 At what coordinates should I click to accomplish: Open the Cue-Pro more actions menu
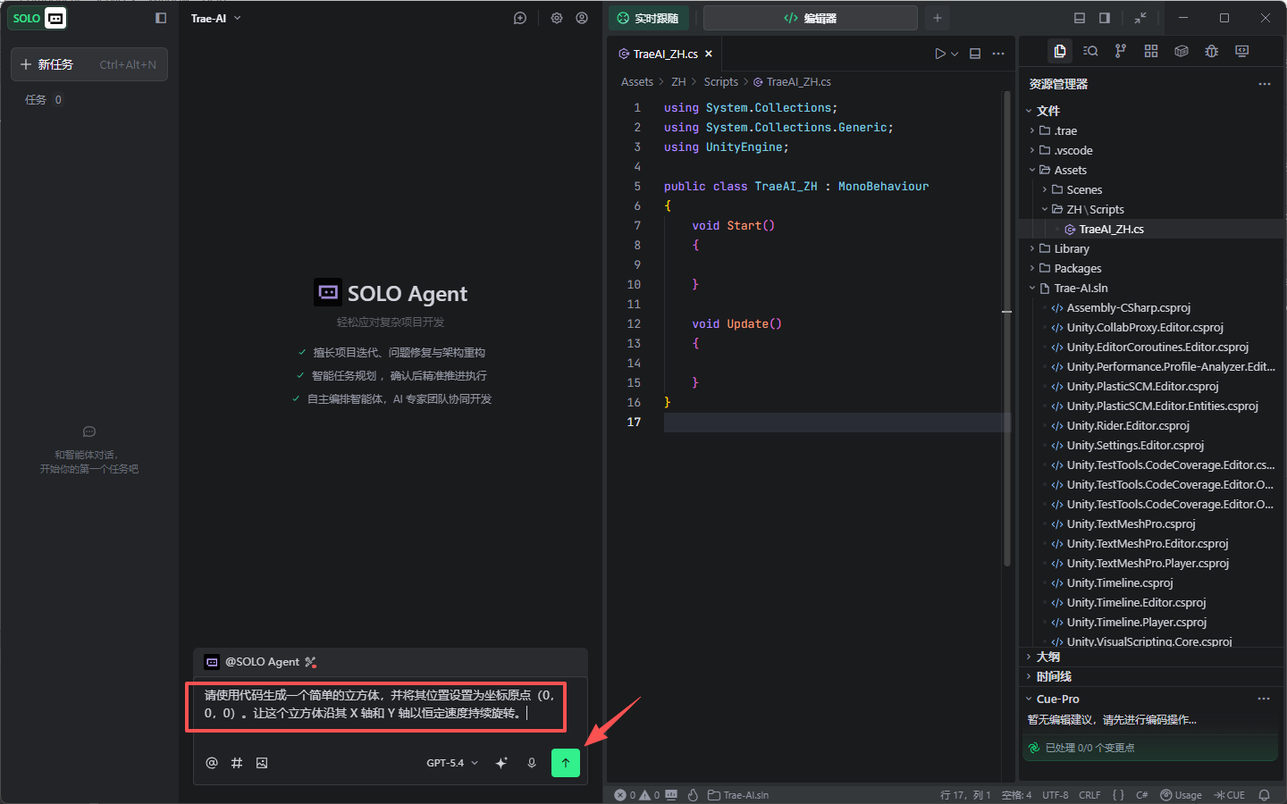(1264, 699)
